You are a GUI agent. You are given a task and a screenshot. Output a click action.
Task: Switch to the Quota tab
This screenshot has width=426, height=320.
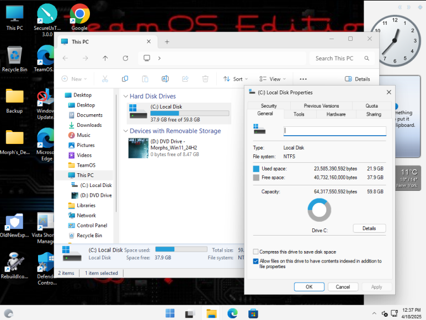372,106
